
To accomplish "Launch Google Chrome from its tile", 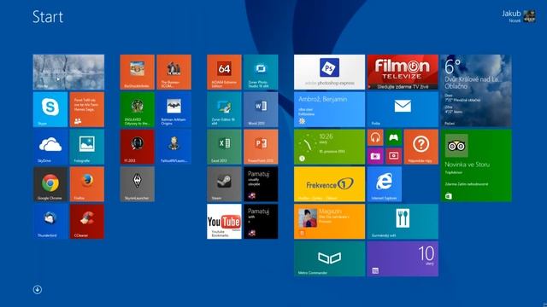I will coord(50,184).
